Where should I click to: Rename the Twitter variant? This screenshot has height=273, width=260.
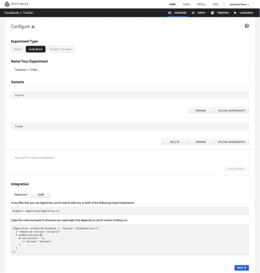pyautogui.click(x=201, y=142)
